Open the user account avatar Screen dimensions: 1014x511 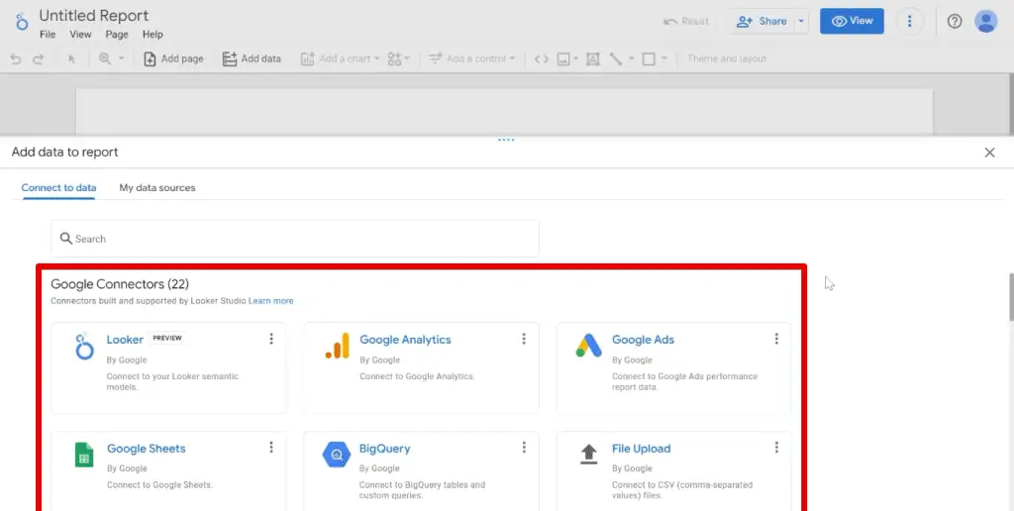(985, 22)
